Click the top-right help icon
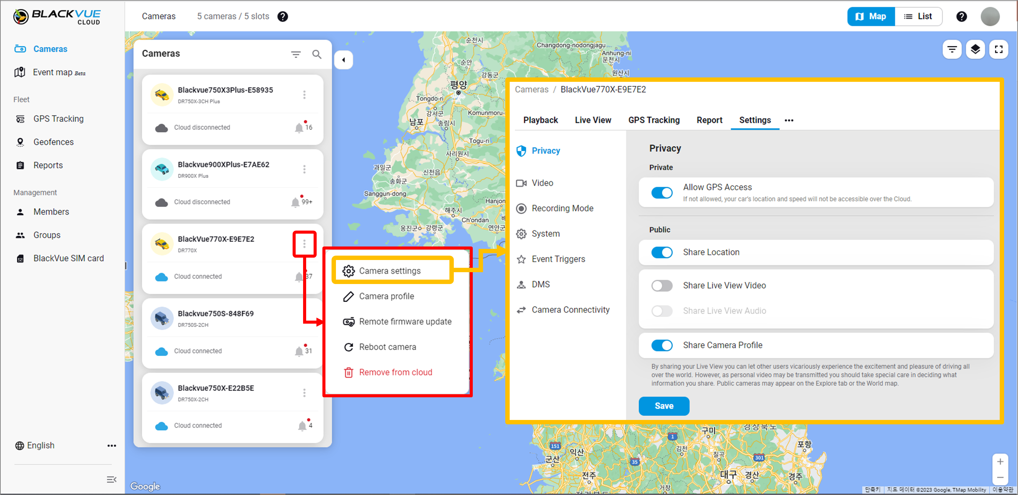 (x=961, y=17)
